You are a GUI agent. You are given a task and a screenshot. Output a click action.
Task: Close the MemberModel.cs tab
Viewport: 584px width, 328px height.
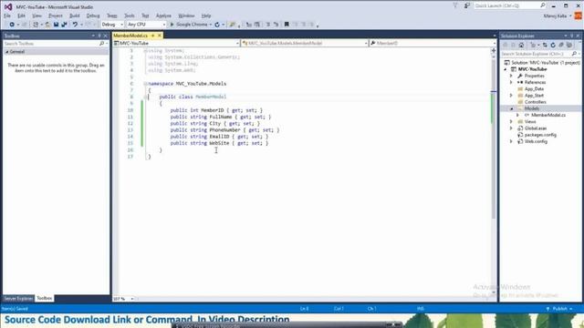click(x=160, y=36)
